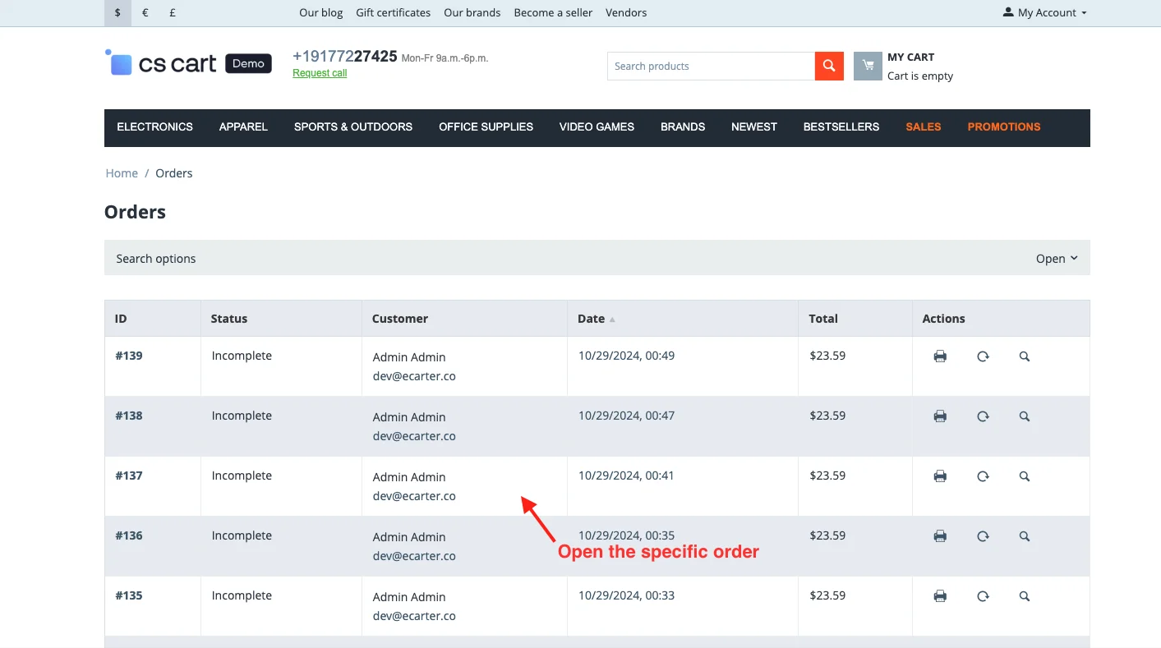Select the dollar currency option

tap(117, 13)
